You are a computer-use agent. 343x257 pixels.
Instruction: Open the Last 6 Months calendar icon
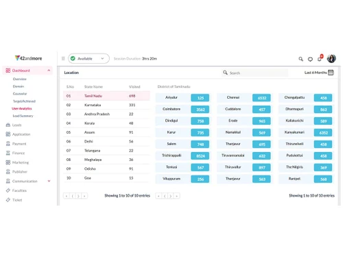[331, 73]
